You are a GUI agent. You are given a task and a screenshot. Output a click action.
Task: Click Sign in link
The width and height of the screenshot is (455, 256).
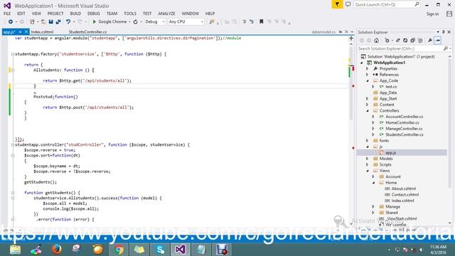pos(432,14)
